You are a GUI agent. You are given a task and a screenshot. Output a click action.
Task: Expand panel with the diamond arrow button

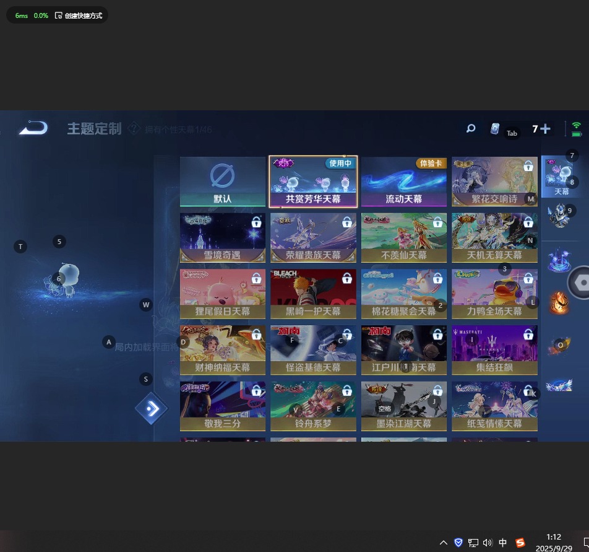click(151, 409)
